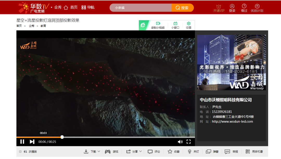Click 首页 in the breadcrumb
Screen dimensions: 281x159
click(19, 26)
